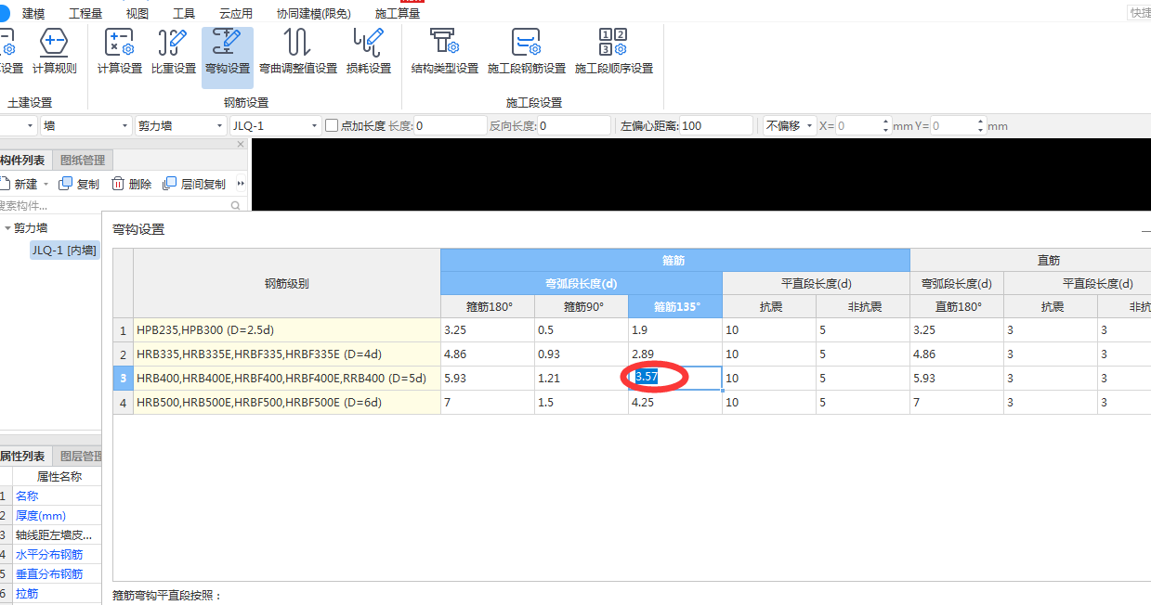Click cell 1.21 in HRB400 row
The width and height of the screenshot is (1151, 605).
[582, 378]
